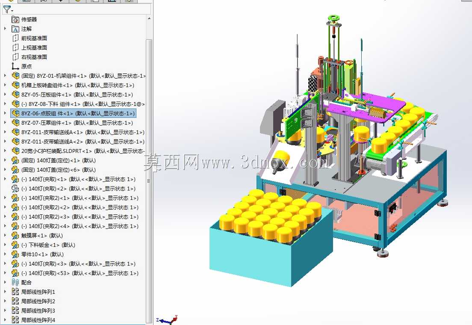Click the 机箱上板转盘组件 assembly icon
Image resolution: width=472 pixels, height=325 pixels.
(15, 85)
